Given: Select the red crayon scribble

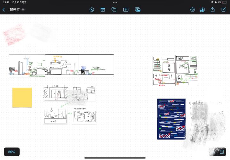Looking at the screenshot, I should 14,35.
